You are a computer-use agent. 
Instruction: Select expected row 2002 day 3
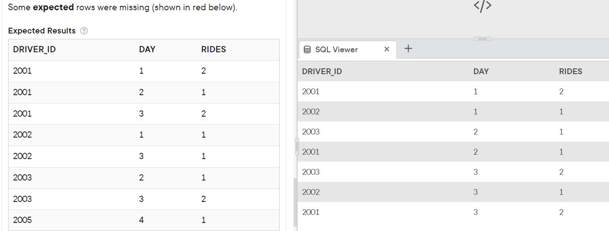click(x=144, y=156)
